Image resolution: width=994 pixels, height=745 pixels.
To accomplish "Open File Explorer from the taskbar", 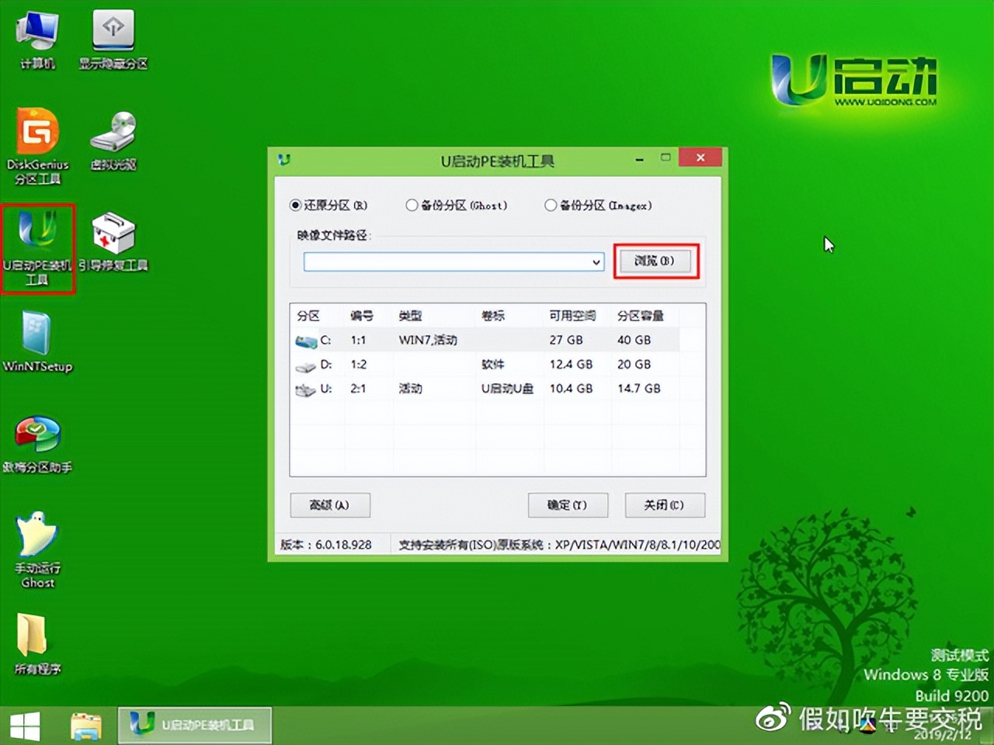I will 85,724.
